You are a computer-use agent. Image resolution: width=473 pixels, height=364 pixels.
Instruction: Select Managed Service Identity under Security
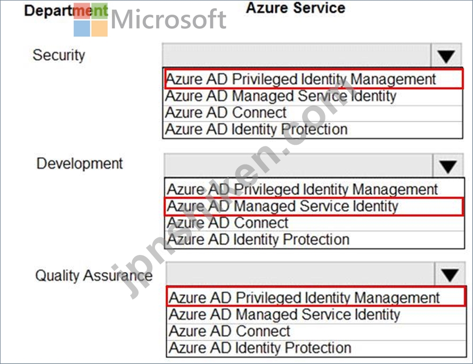(313, 97)
